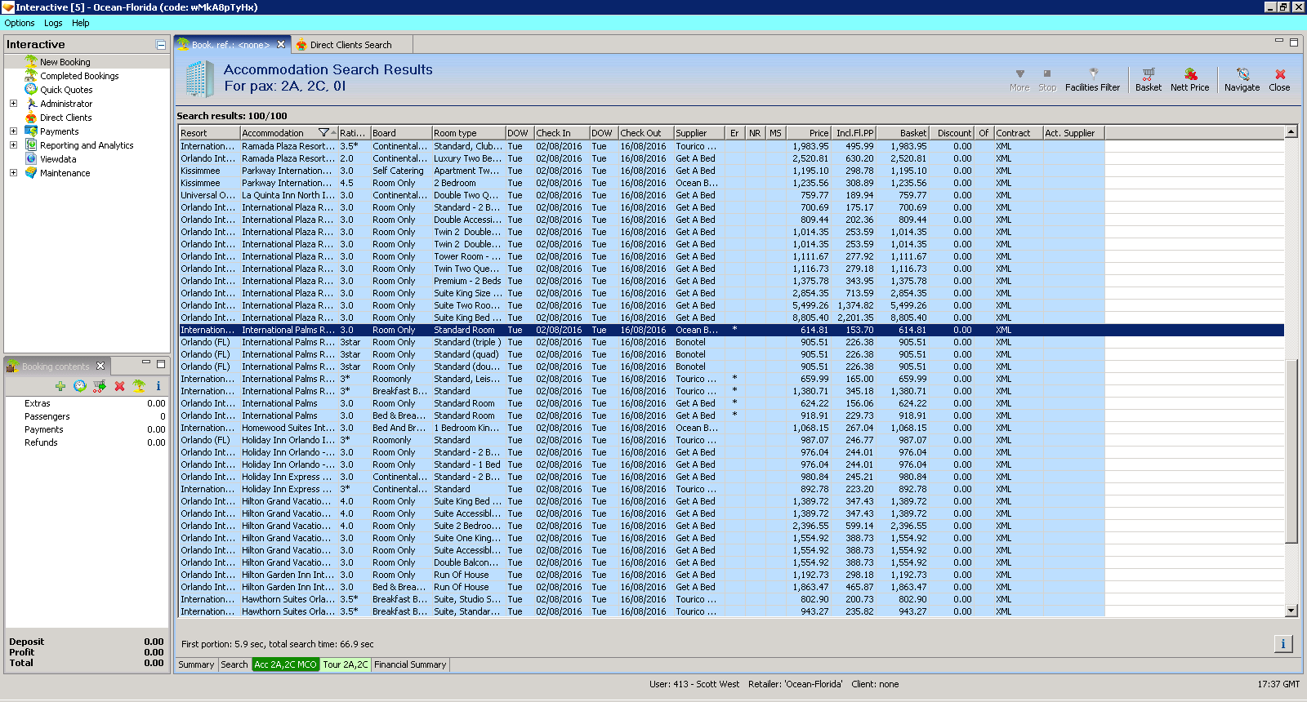The height and width of the screenshot is (702, 1307).
Task: Minimize the search results editor area
Action: (x=1279, y=41)
